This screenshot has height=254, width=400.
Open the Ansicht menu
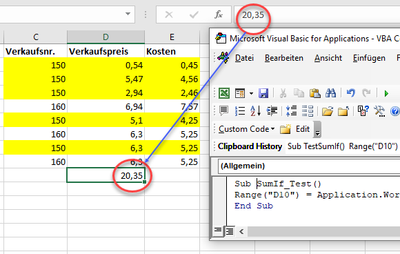(x=328, y=58)
